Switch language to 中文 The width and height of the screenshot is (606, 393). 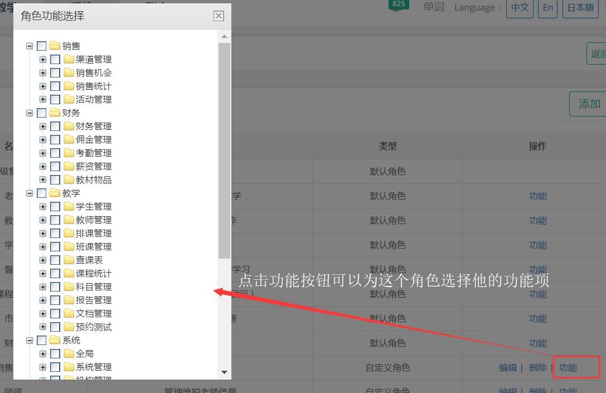[520, 8]
